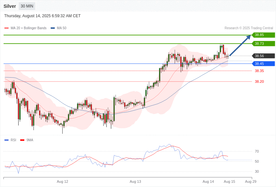Click the MA 20 + Bollinger Bands legend swatch
The width and height of the screenshot is (276, 187).
tap(6, 28)
